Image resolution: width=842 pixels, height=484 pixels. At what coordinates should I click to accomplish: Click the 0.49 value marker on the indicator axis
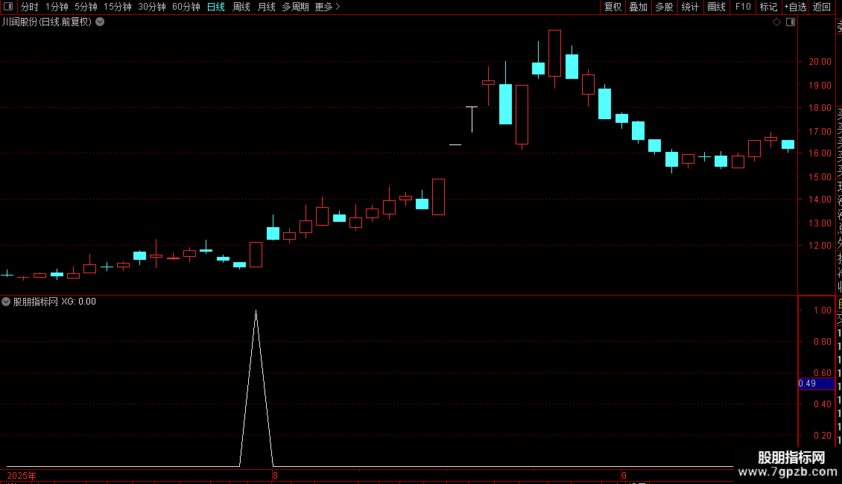pos(816,383)
